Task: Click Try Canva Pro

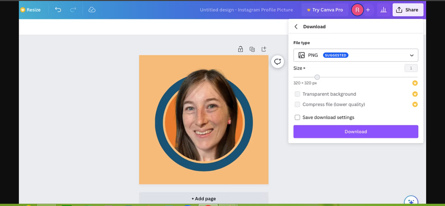Action: 325,10
